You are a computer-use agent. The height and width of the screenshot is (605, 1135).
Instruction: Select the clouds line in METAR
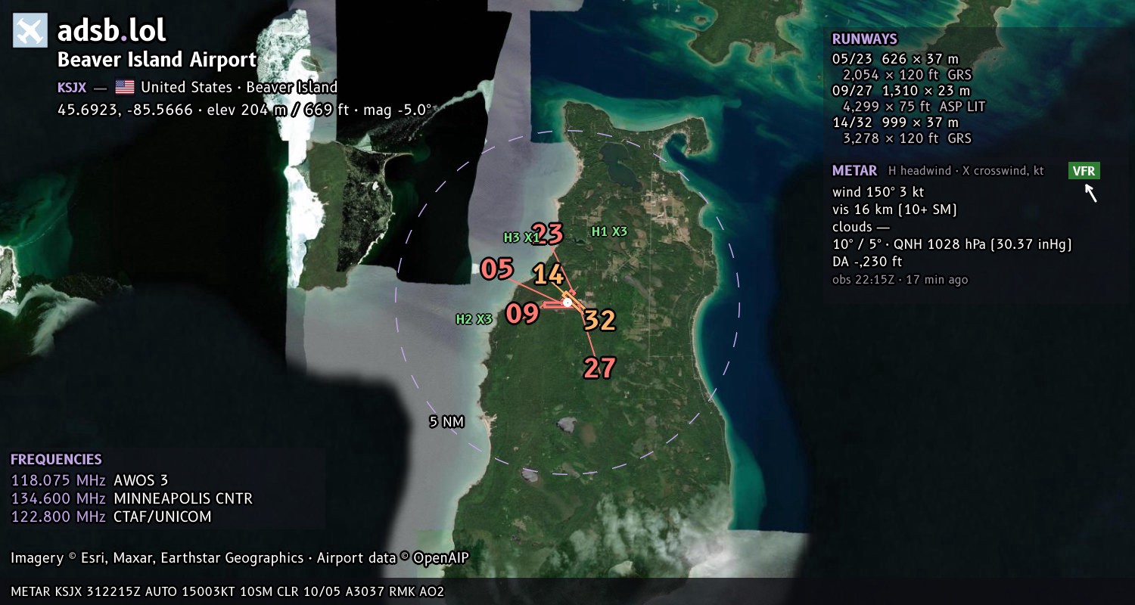pos(861,227)
